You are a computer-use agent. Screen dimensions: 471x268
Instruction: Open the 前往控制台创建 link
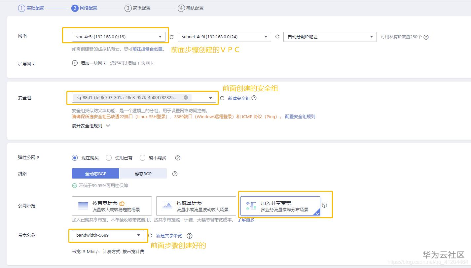pos(148,49)
